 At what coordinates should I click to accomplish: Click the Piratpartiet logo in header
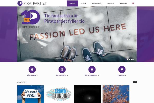pos(32,3)
